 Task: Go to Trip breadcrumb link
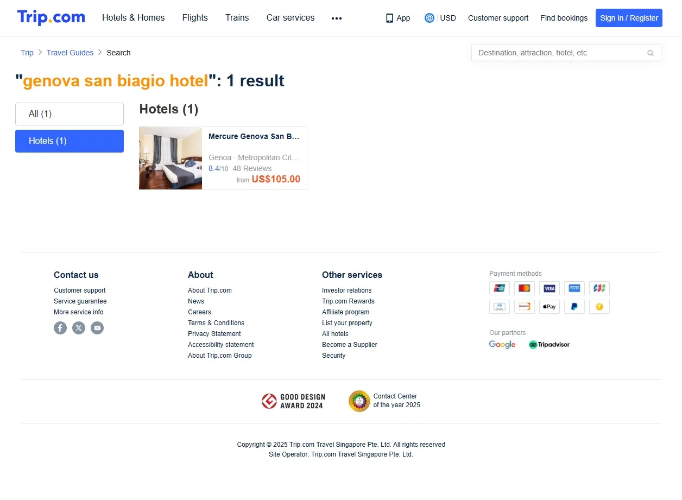click(27, 53)
